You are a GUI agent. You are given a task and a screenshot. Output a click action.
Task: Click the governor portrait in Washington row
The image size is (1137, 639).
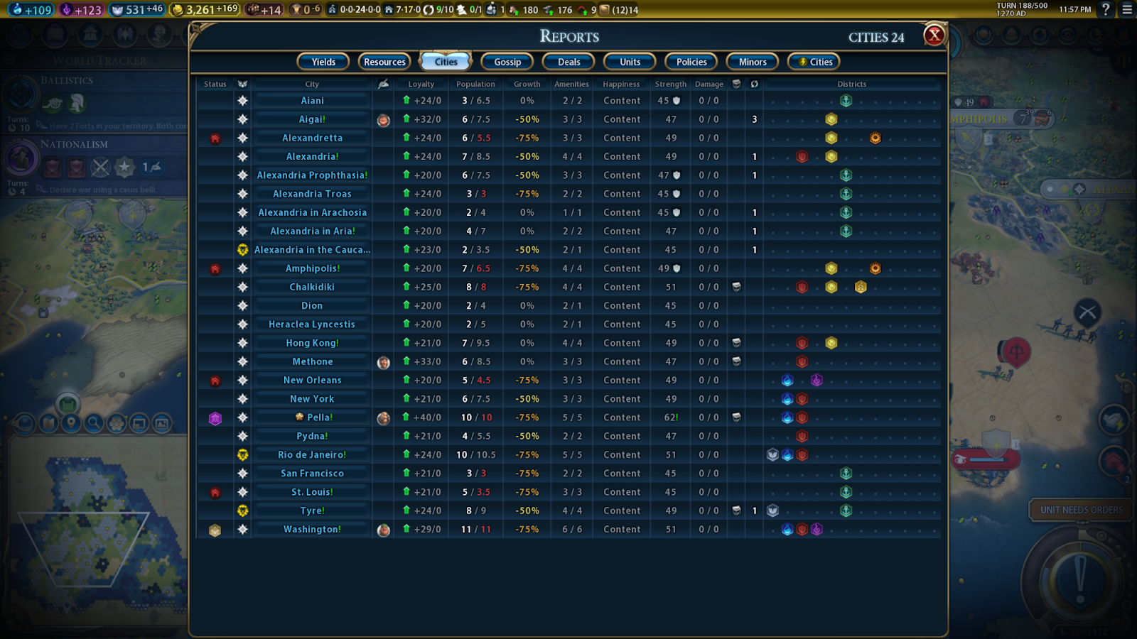[383, 530]
